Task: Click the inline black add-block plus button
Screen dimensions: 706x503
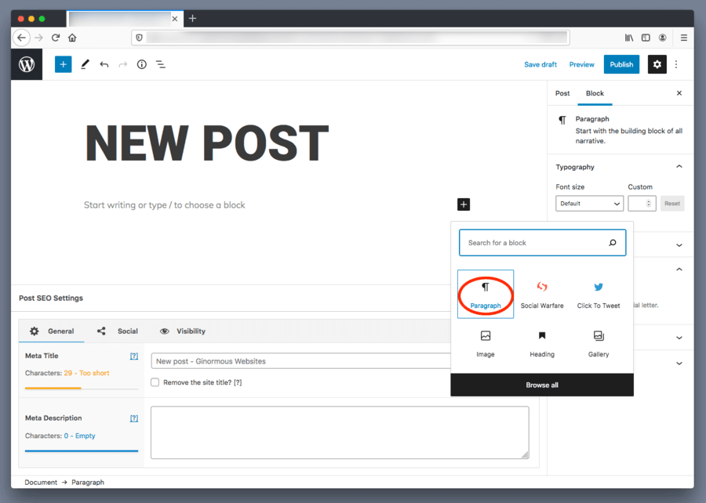Action: tap(464, 204)
